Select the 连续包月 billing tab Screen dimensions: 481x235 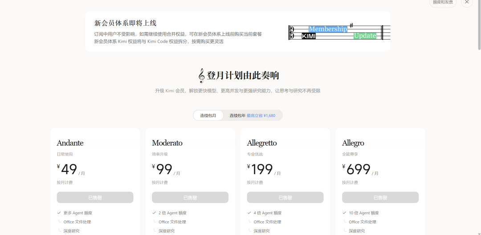tap(208, 116)
